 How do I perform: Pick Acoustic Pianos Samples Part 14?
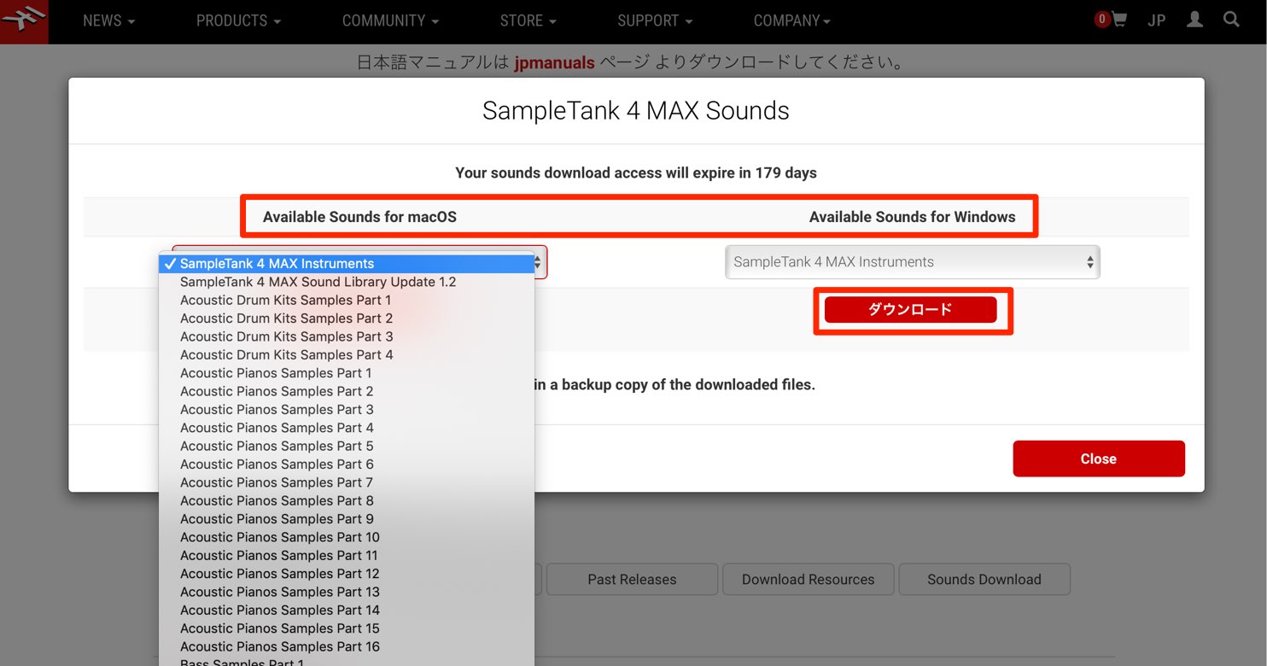click(x=347, y=610)
